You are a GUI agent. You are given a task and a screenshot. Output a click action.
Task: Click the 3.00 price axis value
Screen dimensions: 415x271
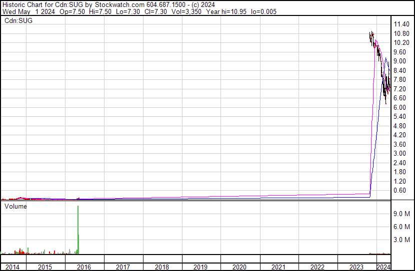click(x=399, y=153)
